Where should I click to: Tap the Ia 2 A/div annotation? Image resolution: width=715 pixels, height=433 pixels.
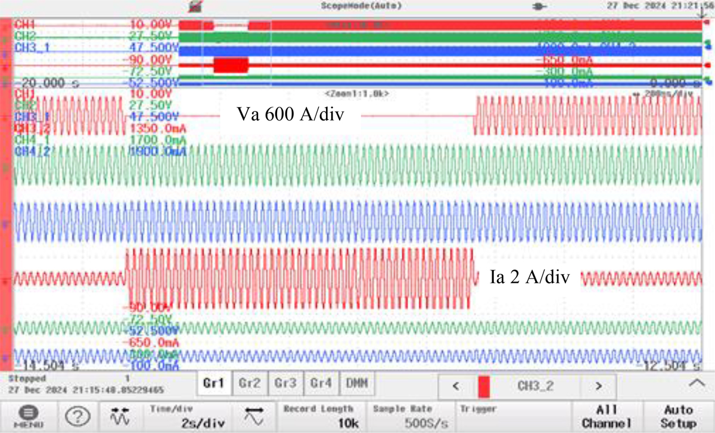click(530, 277)
